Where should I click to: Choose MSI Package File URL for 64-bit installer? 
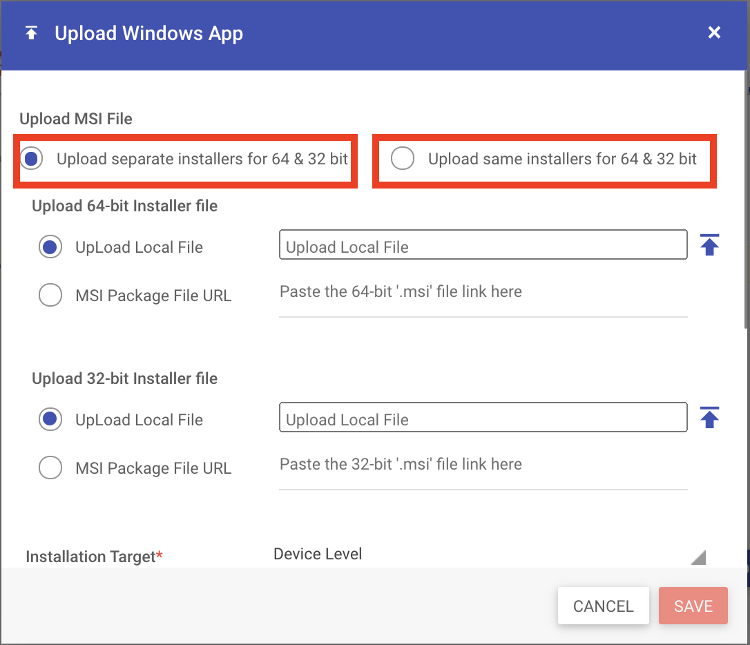pyautogui.click(x=50, y=295)
